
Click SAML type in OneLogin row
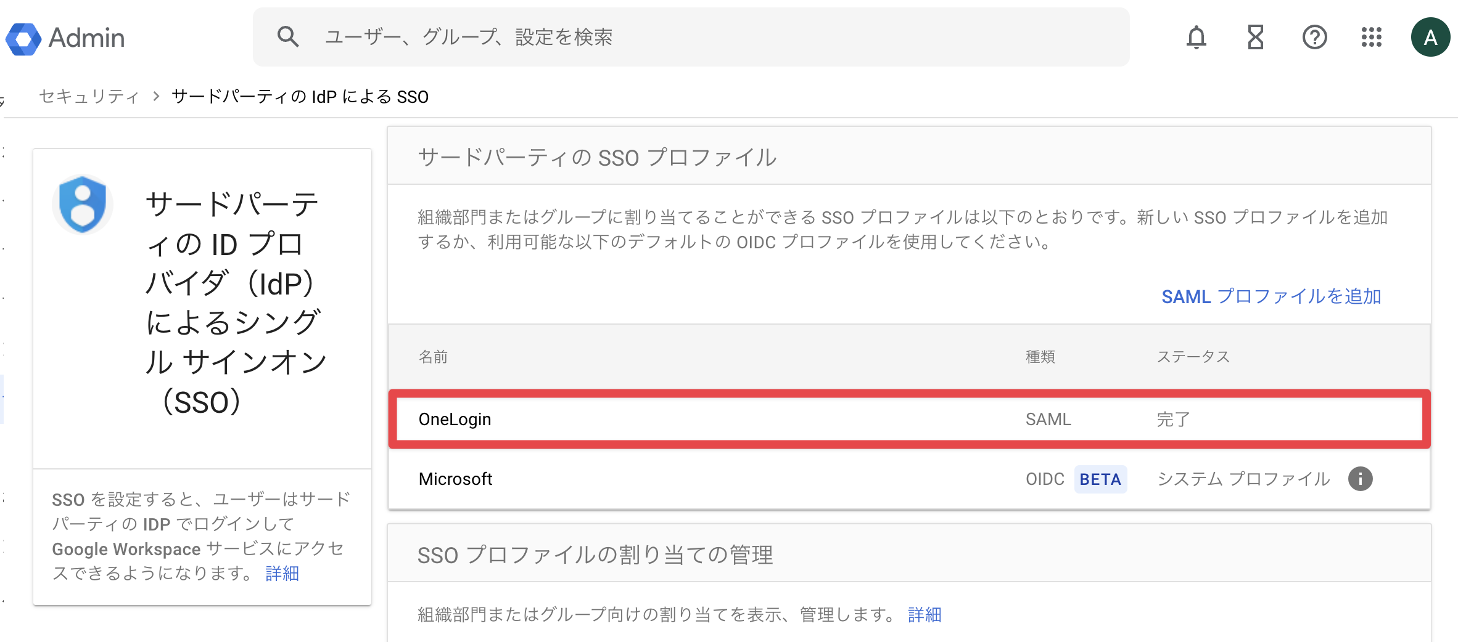click(1048, 420)
